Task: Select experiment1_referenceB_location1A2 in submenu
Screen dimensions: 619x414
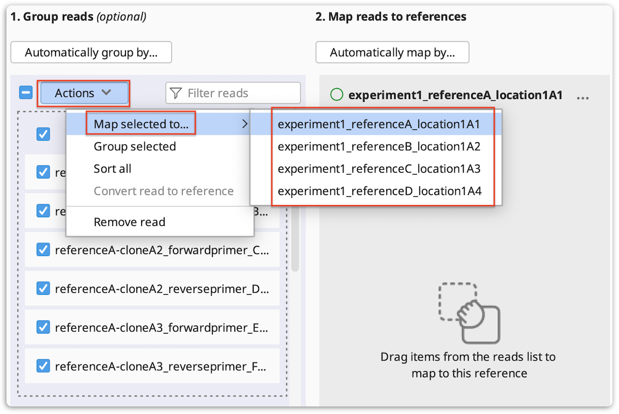Action: [x=376, y=147]
